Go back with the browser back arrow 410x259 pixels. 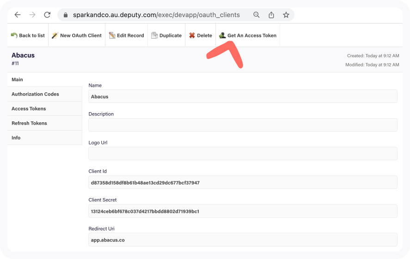click(18, 15)
